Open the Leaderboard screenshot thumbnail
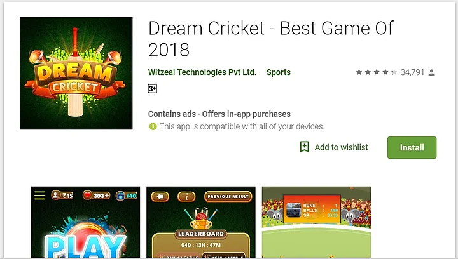The width and height of the screenshot is (458, 259). pos(201,222)
